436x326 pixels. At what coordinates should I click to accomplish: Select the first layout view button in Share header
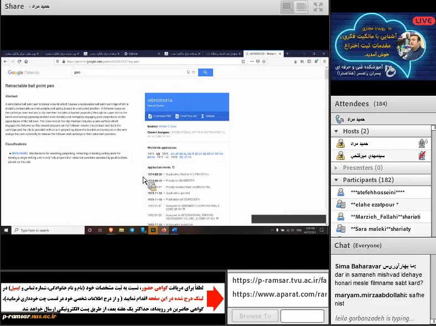288,7
